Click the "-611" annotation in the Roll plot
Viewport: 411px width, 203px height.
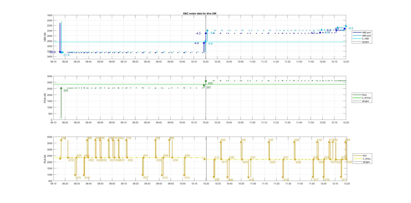(x=344, y=180)
